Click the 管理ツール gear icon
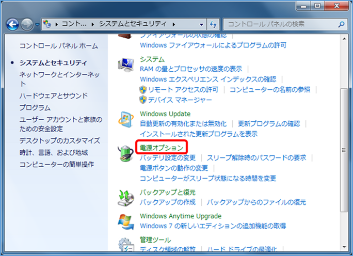 (126, 245)
